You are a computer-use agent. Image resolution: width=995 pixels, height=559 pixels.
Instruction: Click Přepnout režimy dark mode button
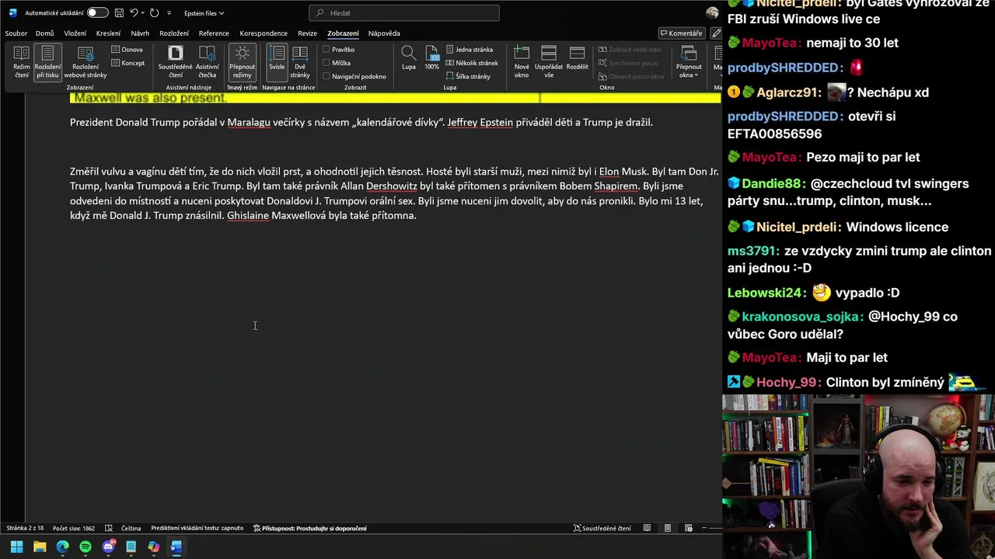click(x=243, y=62)
